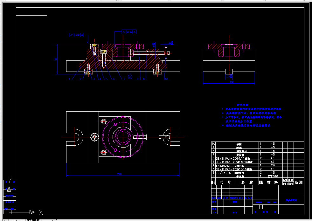
Task: Click row number 10 in the parts list
Action: pyautogui.click(x=213, y=143)
